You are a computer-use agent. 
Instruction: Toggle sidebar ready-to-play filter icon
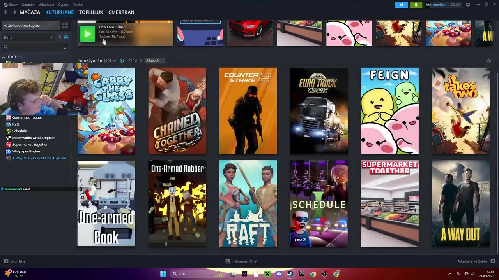click(66, 37)
